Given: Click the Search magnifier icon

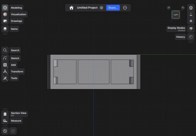Looking at the screenshot, I should pyautogui.click(x=5, y=50).
